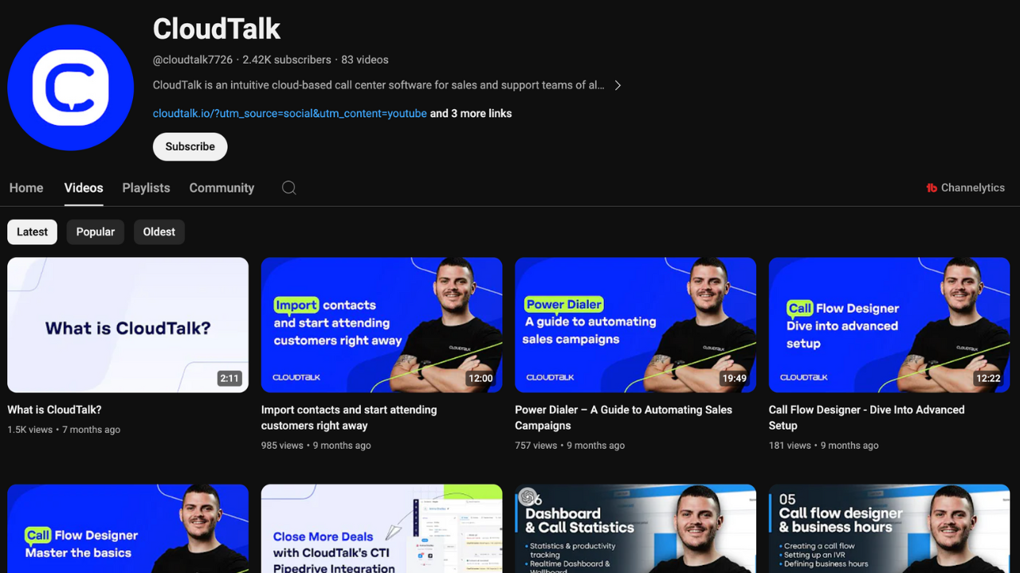Click the Channelytics extension link
This screenshot has height=573, width=1020.
click(965, 188)
